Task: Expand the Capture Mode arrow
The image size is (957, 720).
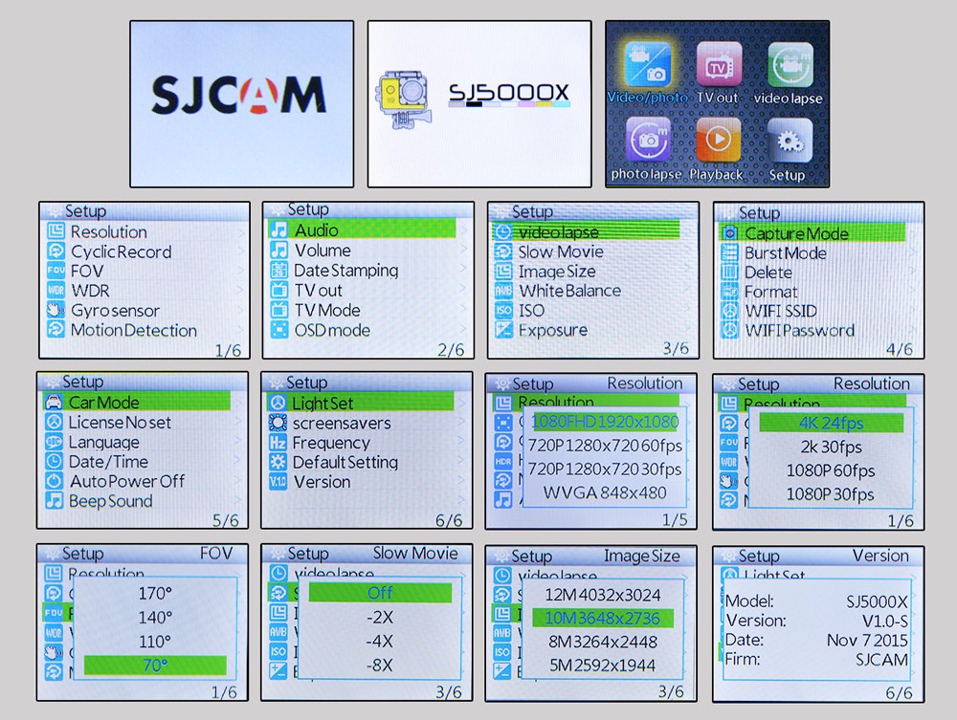Action: (912, 233)
